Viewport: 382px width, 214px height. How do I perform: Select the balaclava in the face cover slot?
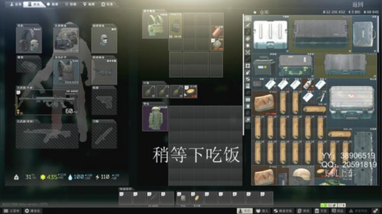[x=104, y=40]
